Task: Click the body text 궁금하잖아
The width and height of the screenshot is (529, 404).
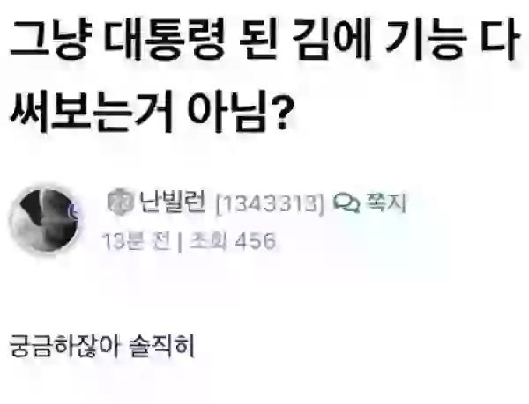Action: tap(64, 346)
